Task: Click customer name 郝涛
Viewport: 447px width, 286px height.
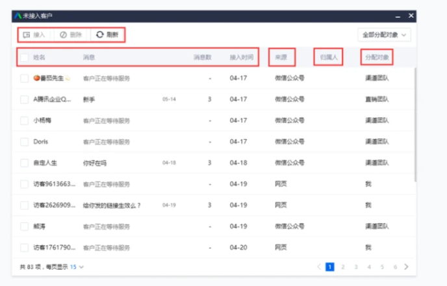Action: (40, 226)
